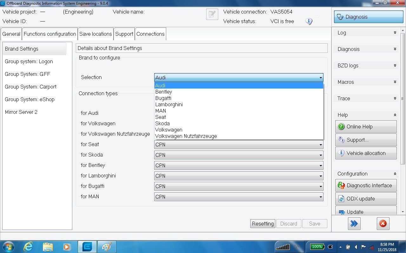Open the 'for Seat' connection dropdown
Viewport: 406px width, 253px height.
point(239,145)
